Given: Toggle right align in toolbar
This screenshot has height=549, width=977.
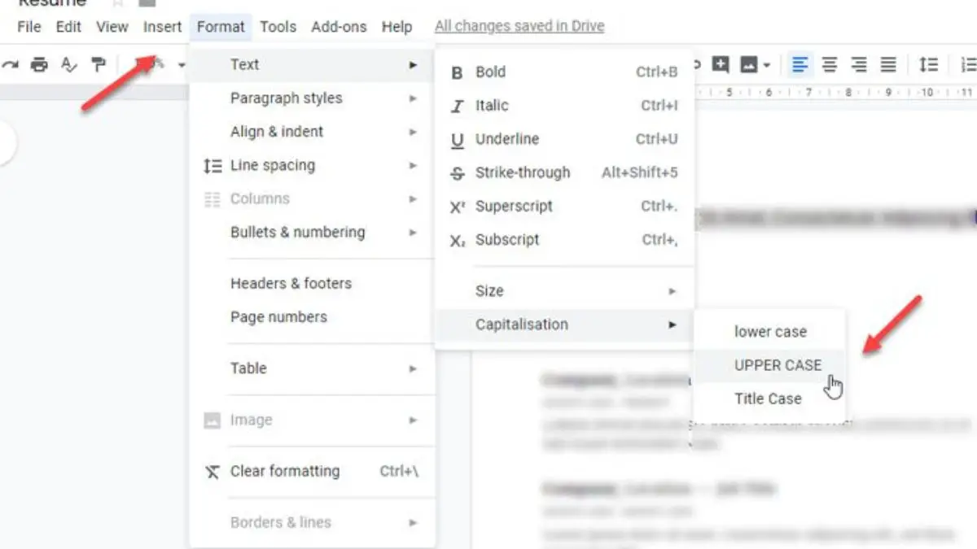Looking at the screenshot, I should click(859, 64).
